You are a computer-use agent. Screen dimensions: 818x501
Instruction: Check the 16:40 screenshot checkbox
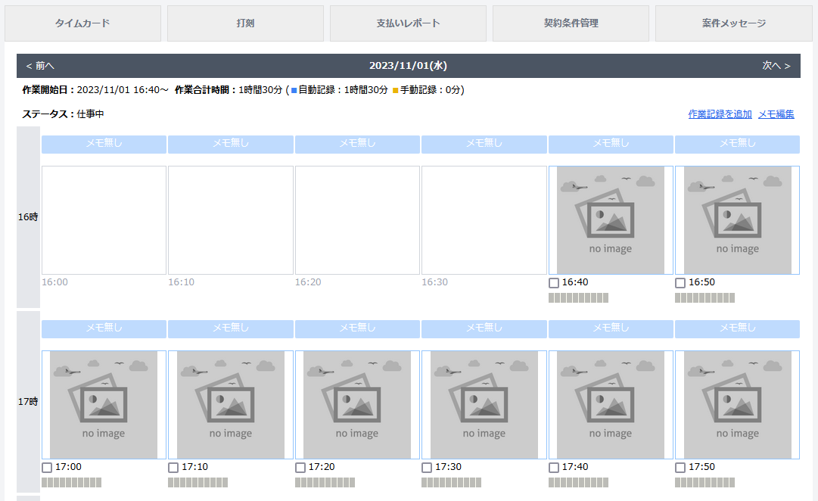(x=554, y=283)
